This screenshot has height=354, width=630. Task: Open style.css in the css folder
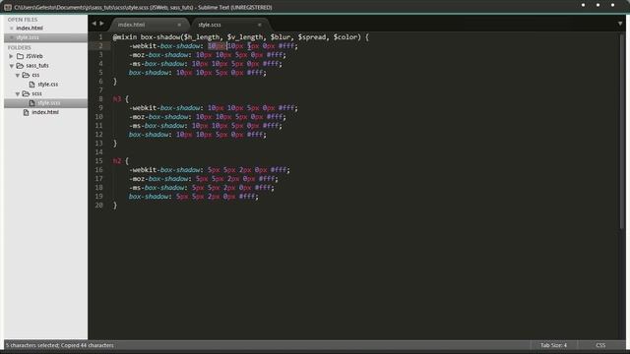point(48,85)
